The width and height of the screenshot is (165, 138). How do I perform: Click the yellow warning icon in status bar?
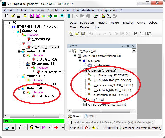(x=94, y=128)
